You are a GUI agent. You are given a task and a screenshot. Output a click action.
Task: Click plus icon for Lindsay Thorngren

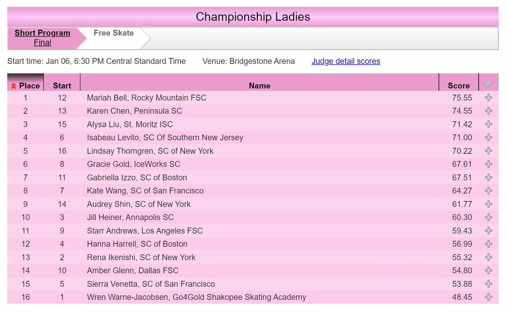click(x=488, y=151)
